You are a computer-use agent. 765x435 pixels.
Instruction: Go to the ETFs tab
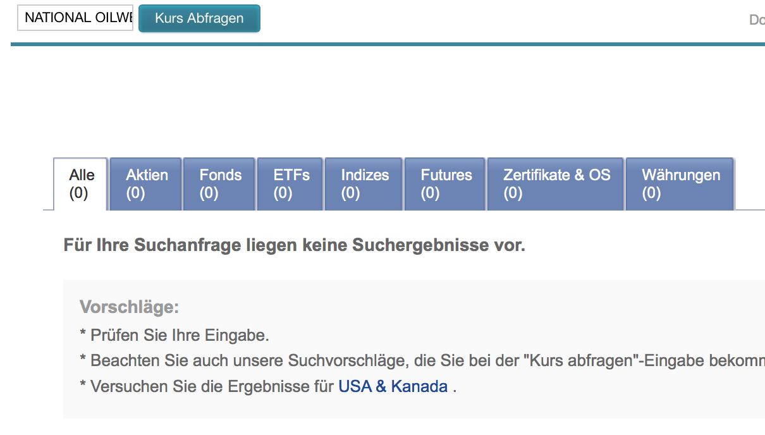(291, 184)
